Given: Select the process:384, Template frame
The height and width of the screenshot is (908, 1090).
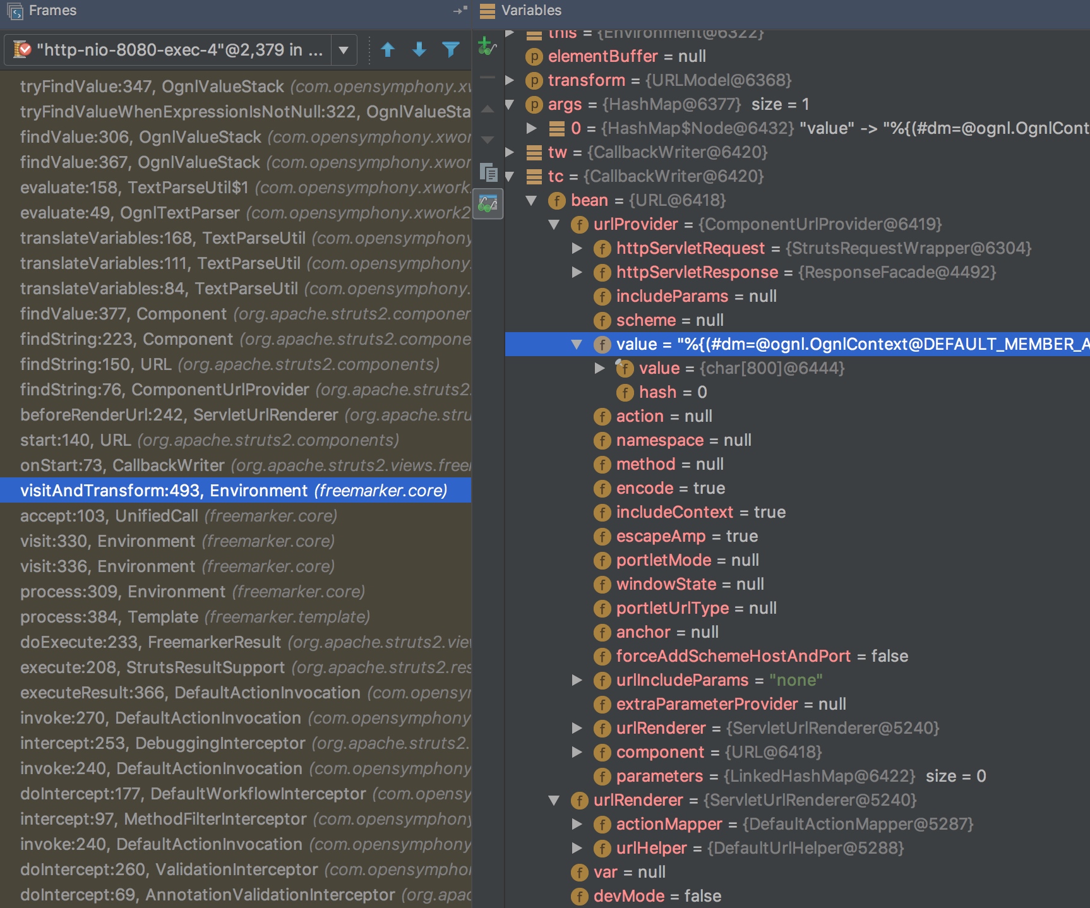Looking at the screenshot, I should click(236, 617).
